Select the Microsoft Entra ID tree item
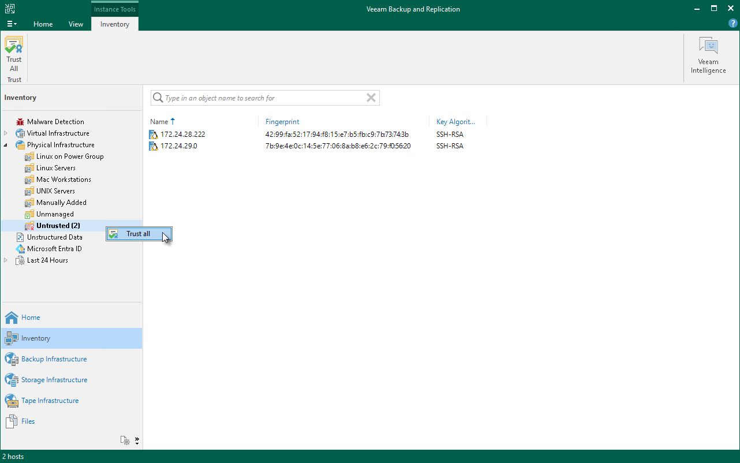The height and width of the screenshot is (463, 740). 54,249
